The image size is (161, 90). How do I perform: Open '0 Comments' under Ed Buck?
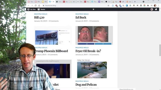click(94, 21)
